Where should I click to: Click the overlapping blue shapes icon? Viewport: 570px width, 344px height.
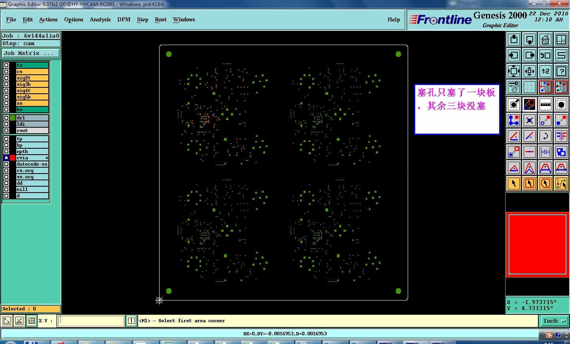coord(561,152)
